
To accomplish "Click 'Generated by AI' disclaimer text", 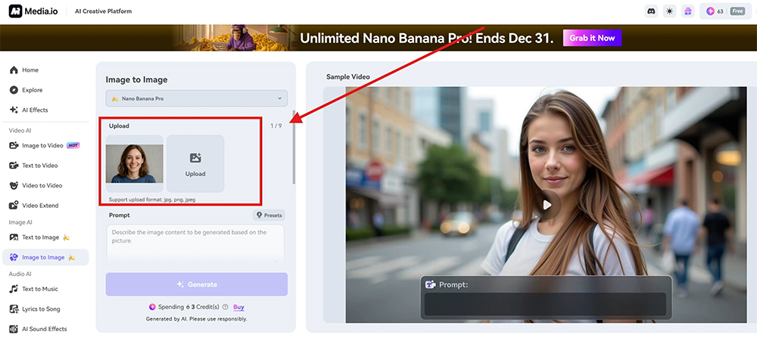I will (x=197, y=319).
